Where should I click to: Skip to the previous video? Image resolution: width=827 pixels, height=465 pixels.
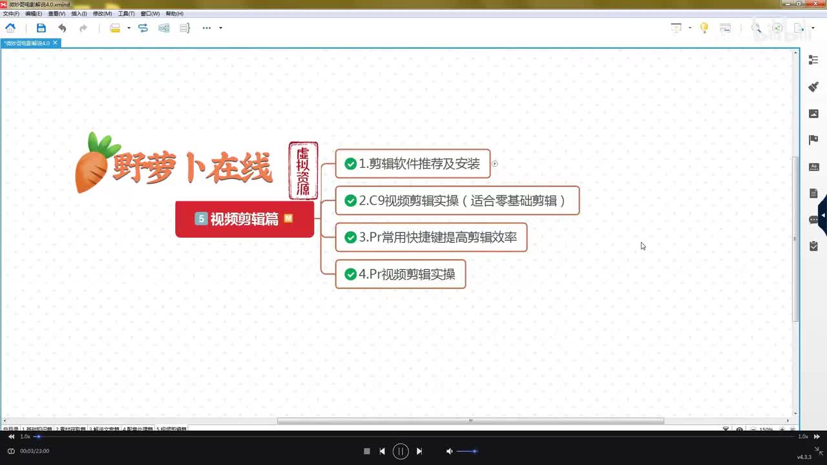[382, 451]
